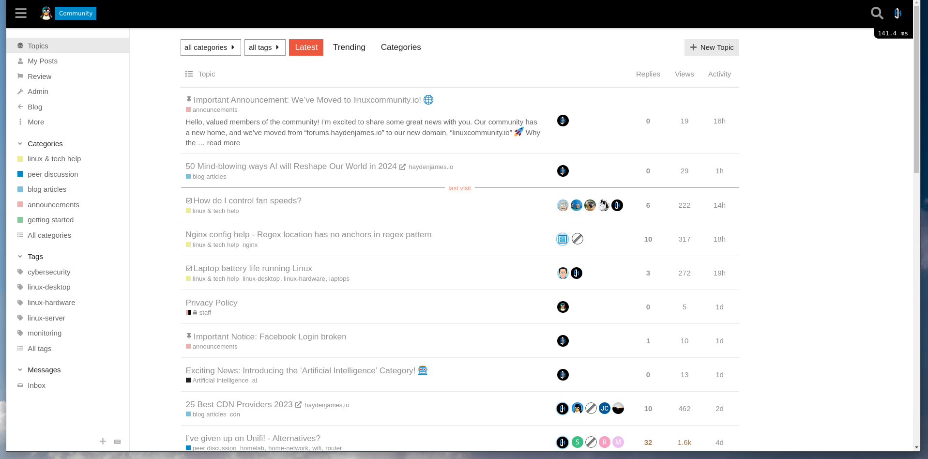The image size is (928, 459).
Task: Switch to the Trending tab
Action: click(x=349, y=47)
